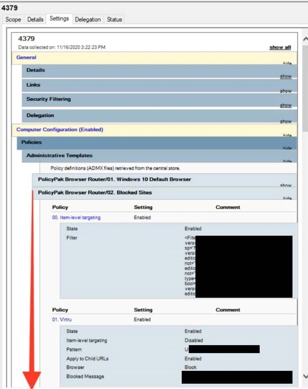The image size is (308, 389).
Task: Open the Details tab
Action: (35, 19)
